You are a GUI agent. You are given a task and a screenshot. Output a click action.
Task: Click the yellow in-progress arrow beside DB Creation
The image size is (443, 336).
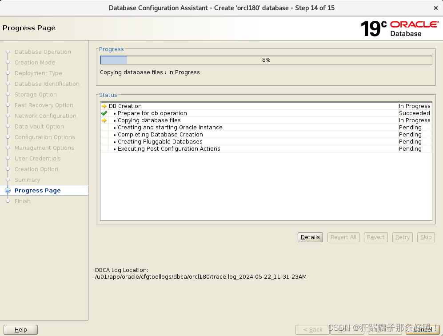click(x=104, y=106)
